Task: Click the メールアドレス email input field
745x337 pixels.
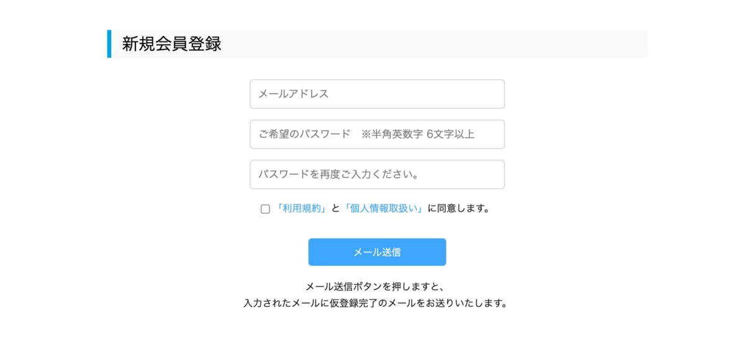Action: (x=377, y=94)
